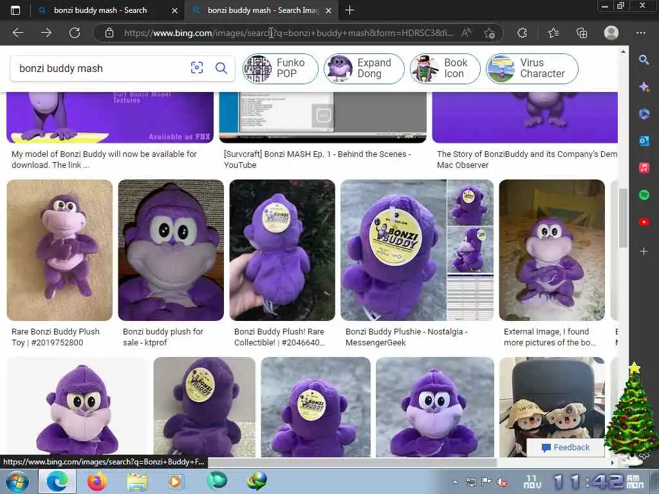Submit search with magnifier icon

pyautogui.click(x=221, y=68)
